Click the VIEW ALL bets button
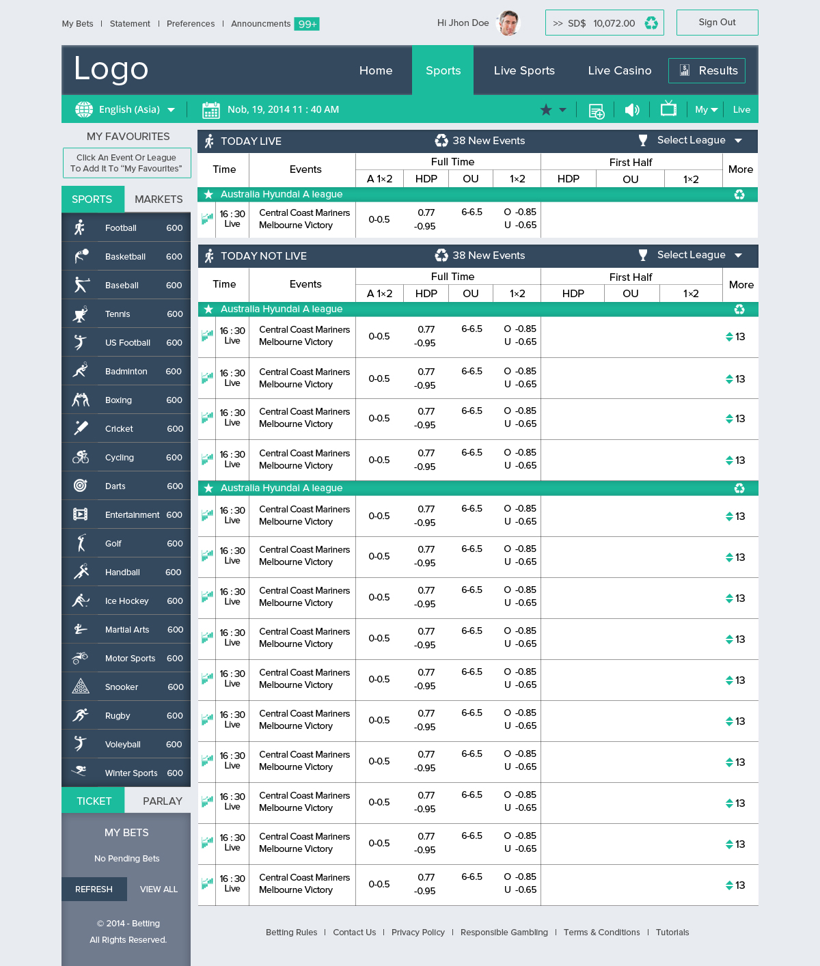Viewport: 820px width, 966px height. (x=159, y=889)
